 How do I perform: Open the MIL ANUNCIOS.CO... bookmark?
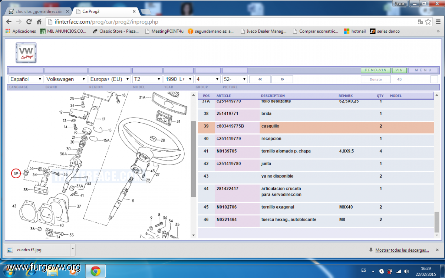63,31
